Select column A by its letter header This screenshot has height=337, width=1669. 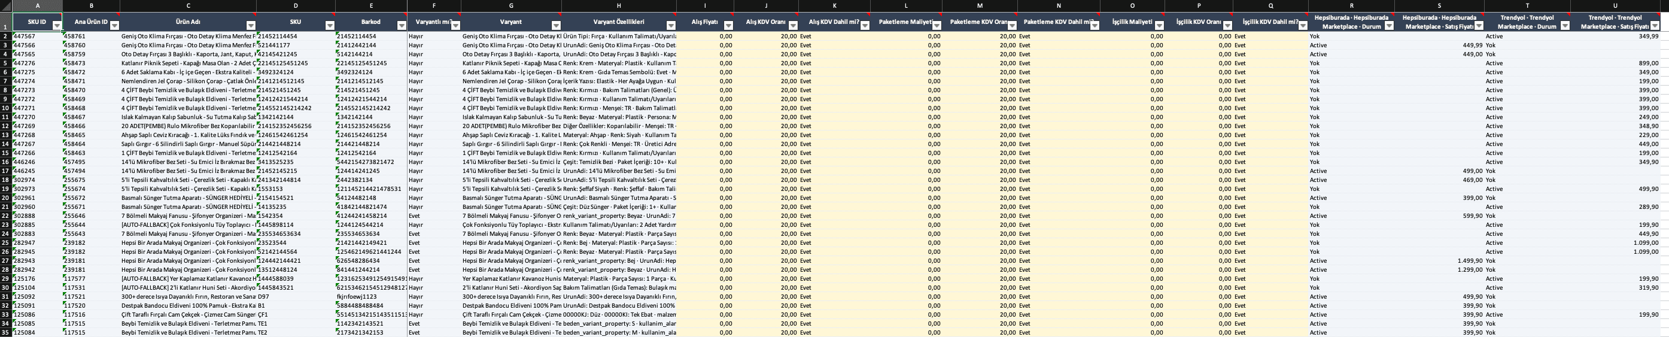coord(38,6)
